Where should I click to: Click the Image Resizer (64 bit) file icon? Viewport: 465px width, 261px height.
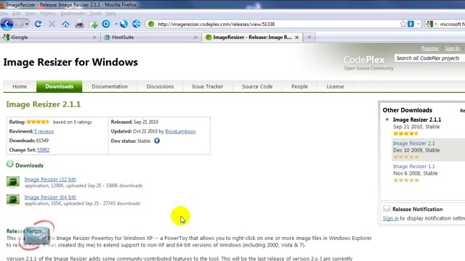(x=13, y=199)
